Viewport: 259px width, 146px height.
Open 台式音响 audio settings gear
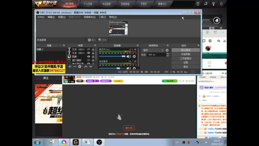[134, 68]
